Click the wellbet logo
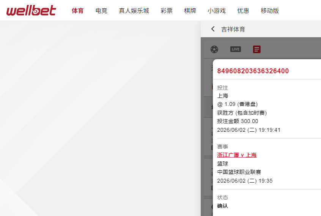This screenshot has height=216, width=321. pyautogui.click(x=31, y=11)
